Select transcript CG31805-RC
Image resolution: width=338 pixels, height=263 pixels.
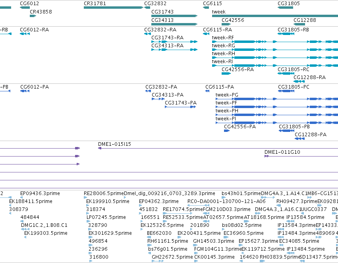tap(294, 70)
